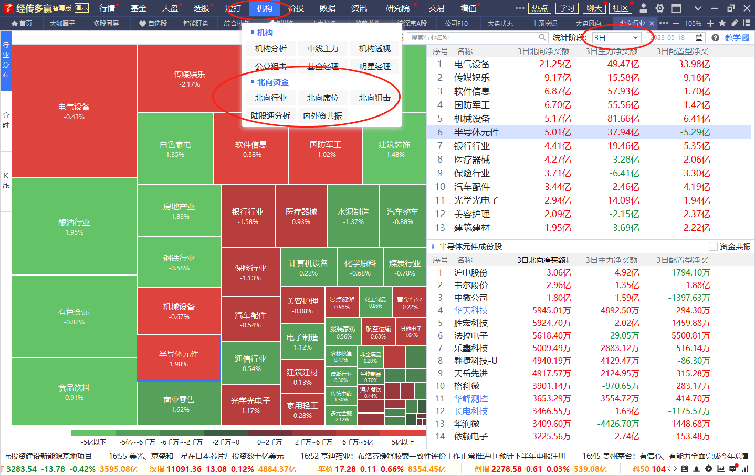Zoom in with the plus icon
The width and height of the screenshot is (755, 476).
pyautogui.click(x=710, y=23)
